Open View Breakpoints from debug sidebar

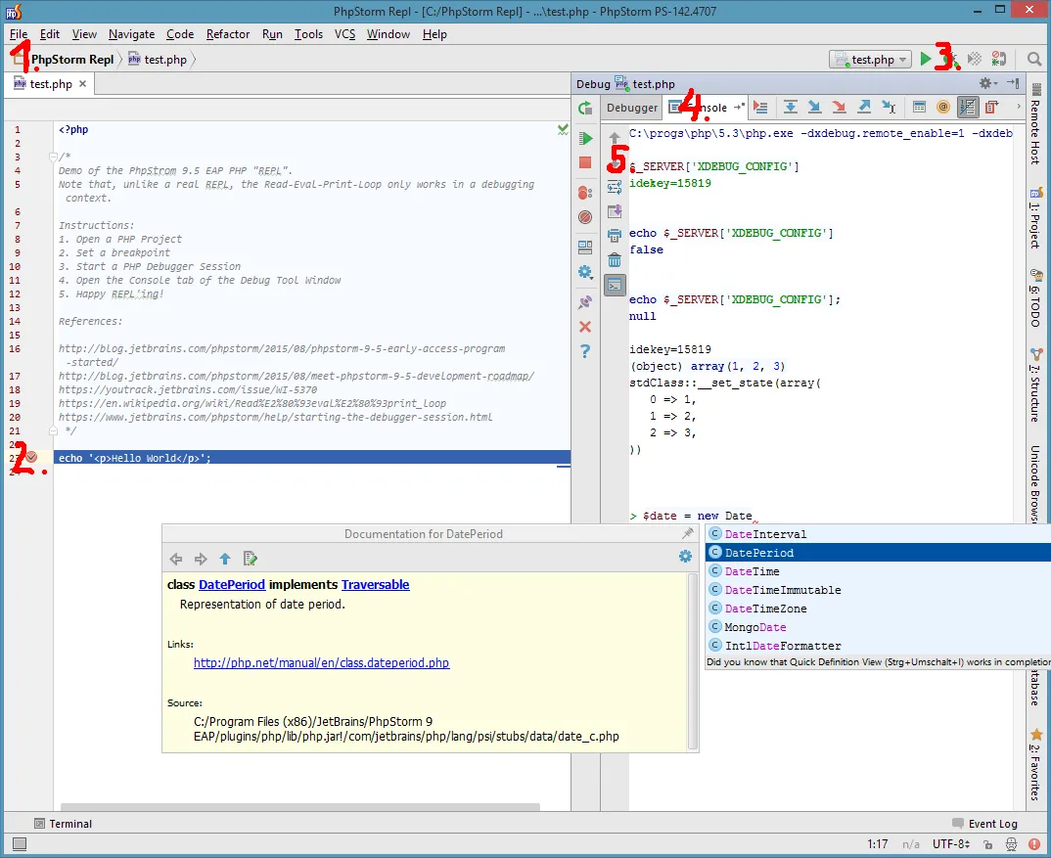pyautogui.click(x=585, y=193)
